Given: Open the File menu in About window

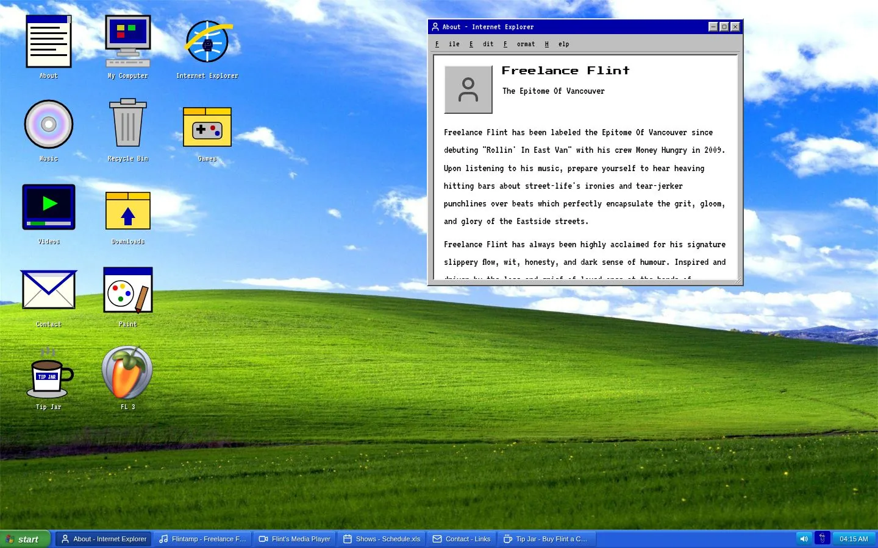Looking at the screenshot, I should 448,44.
